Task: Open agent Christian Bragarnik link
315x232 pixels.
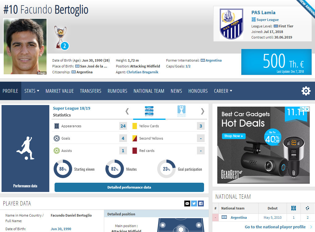Action: click(x=142, y=72)
